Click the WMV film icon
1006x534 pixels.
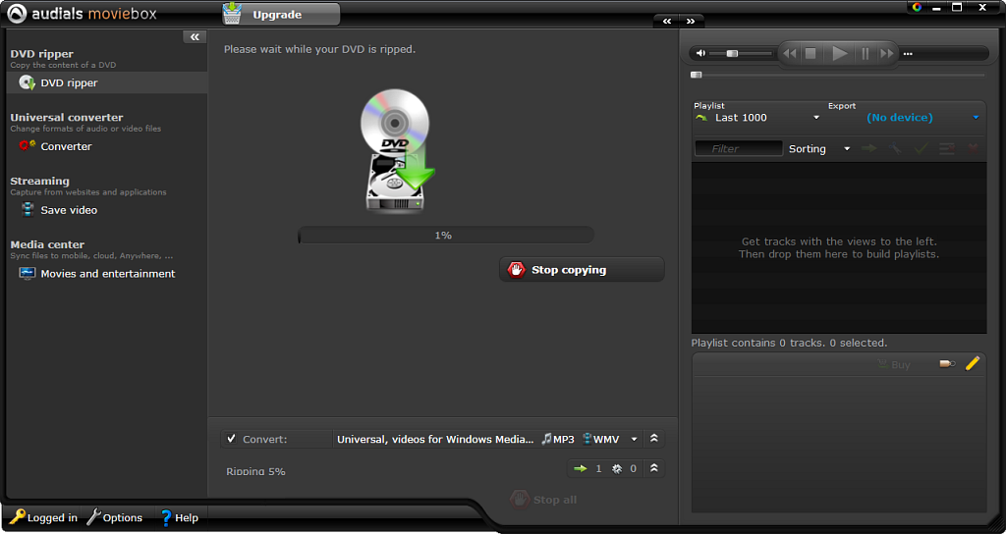click(587, 439)
